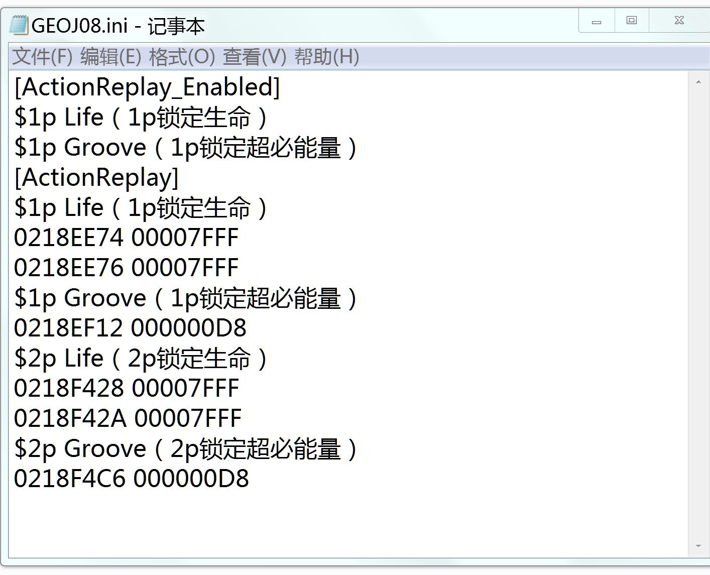Click the [ActionReplay] section header line
The width and height of the screenshot is (710, 575).
[x=96, y=178]
